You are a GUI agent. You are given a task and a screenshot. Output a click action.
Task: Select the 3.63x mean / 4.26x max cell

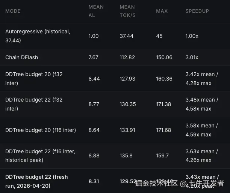[202, 156]
